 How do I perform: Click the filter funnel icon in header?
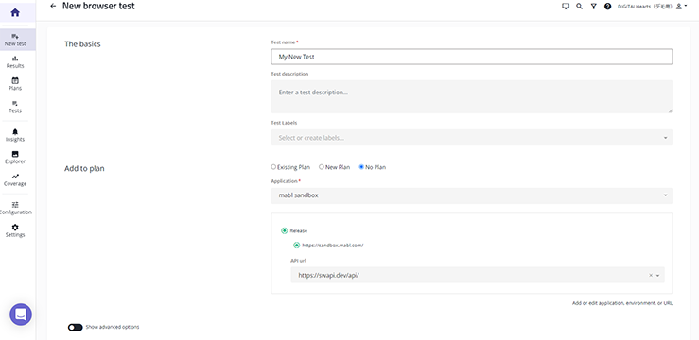(x=593, y=7)
